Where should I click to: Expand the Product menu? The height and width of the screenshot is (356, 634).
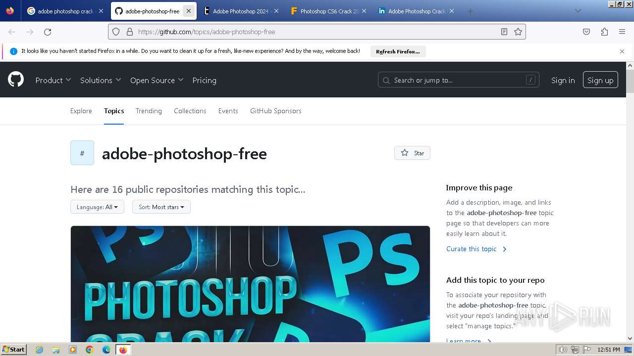[53, 80]
